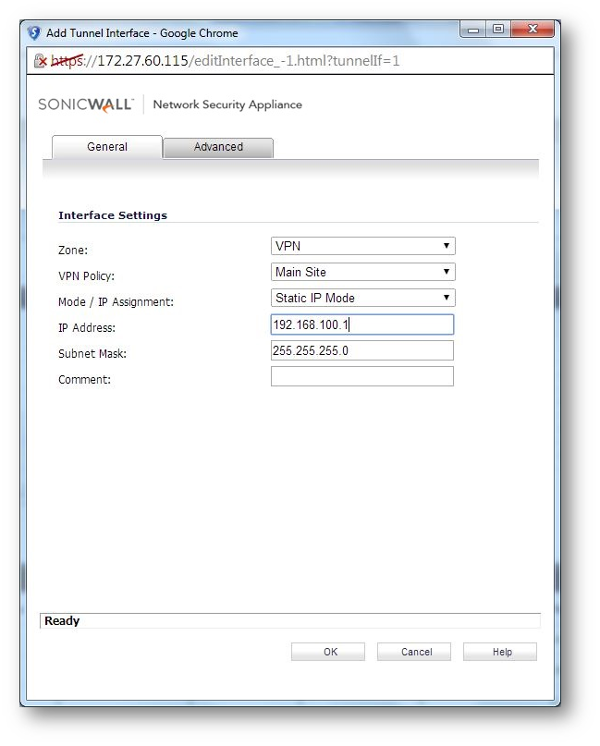Click the Zone: label
600x746 pixels.
73,251
